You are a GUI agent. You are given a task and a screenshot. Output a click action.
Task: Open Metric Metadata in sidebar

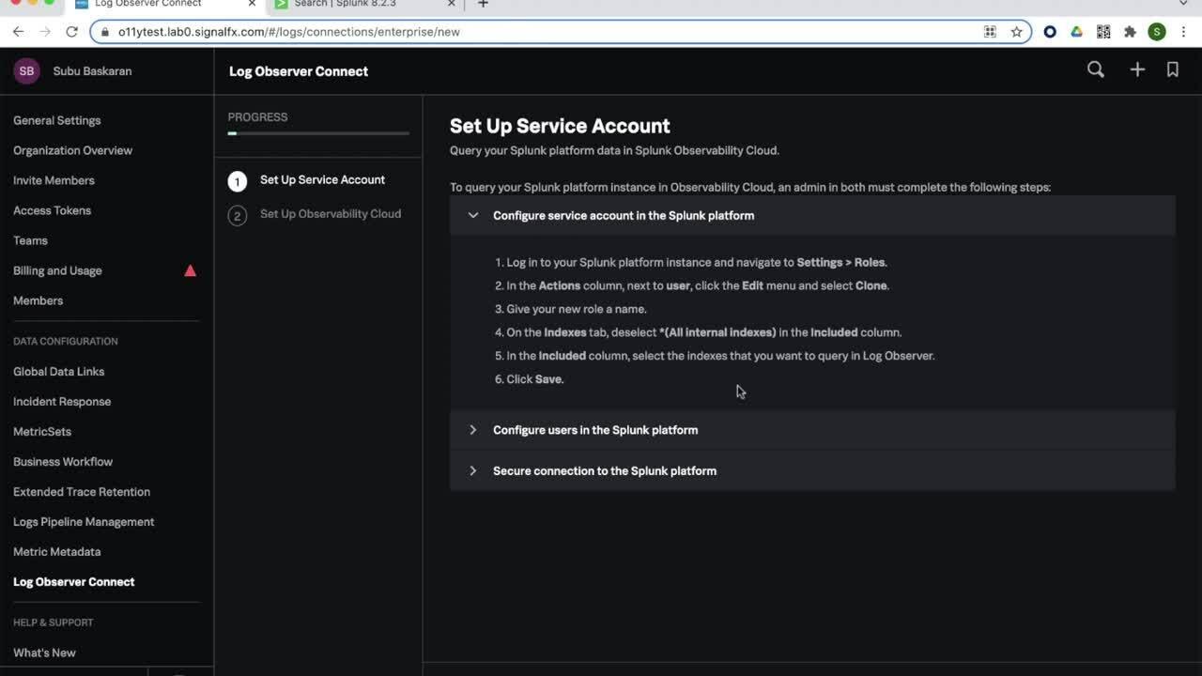(56, 551)
